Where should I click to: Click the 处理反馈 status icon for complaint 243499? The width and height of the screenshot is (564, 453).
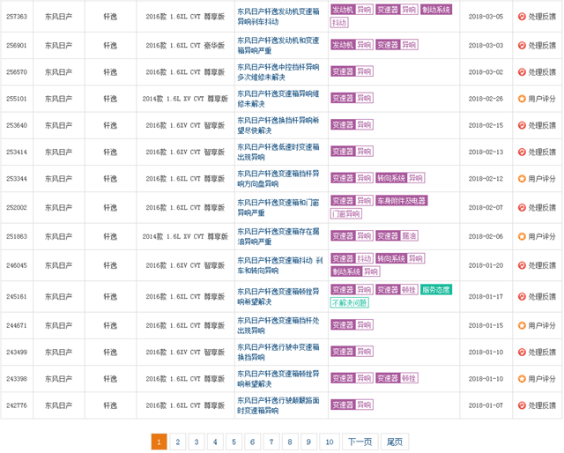pos(522,352)
